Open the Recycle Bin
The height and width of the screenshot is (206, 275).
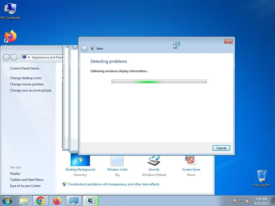pyautogui.click(x=262, y=178)
